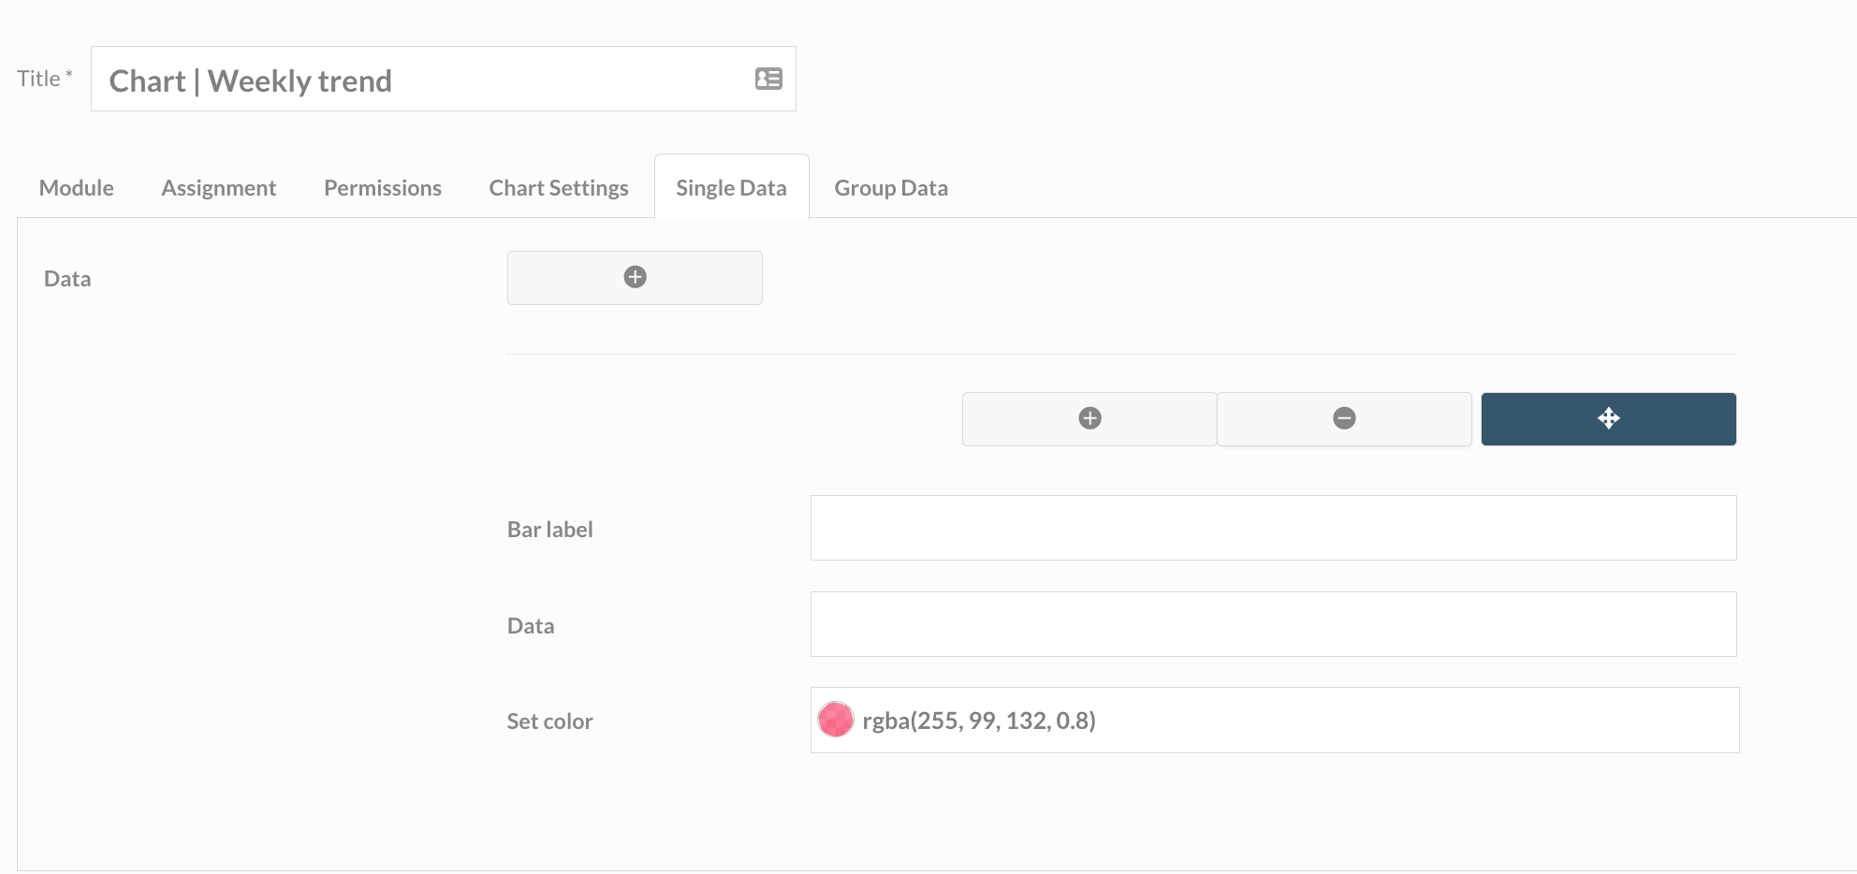1857x874 pixels.
Task: Switch to the Group Data tab
Action: [x=890, y=187]
